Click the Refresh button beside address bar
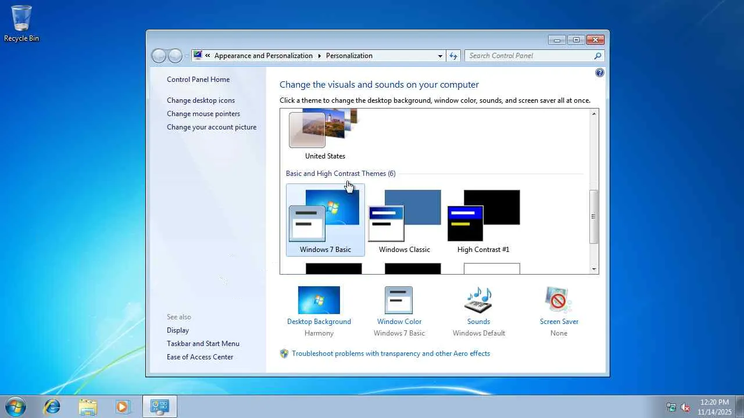 [x=453, y=56]
